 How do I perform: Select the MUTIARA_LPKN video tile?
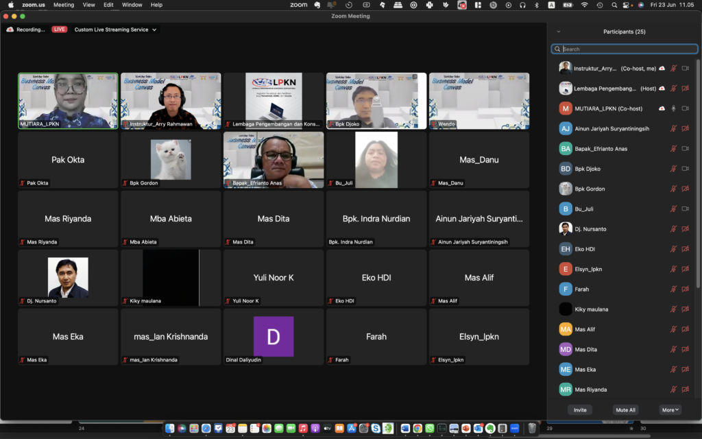68,101
